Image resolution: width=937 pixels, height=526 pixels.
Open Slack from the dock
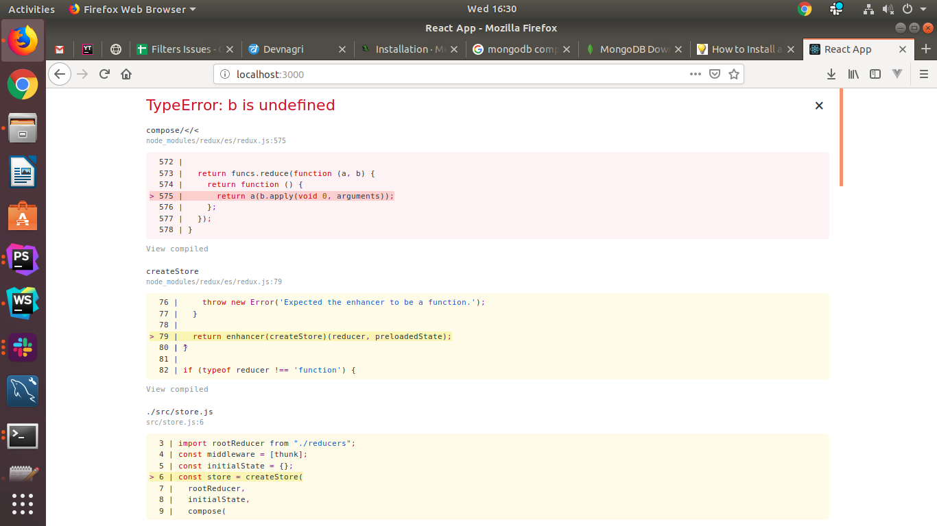pyautogui.click(x=23, y=347)
